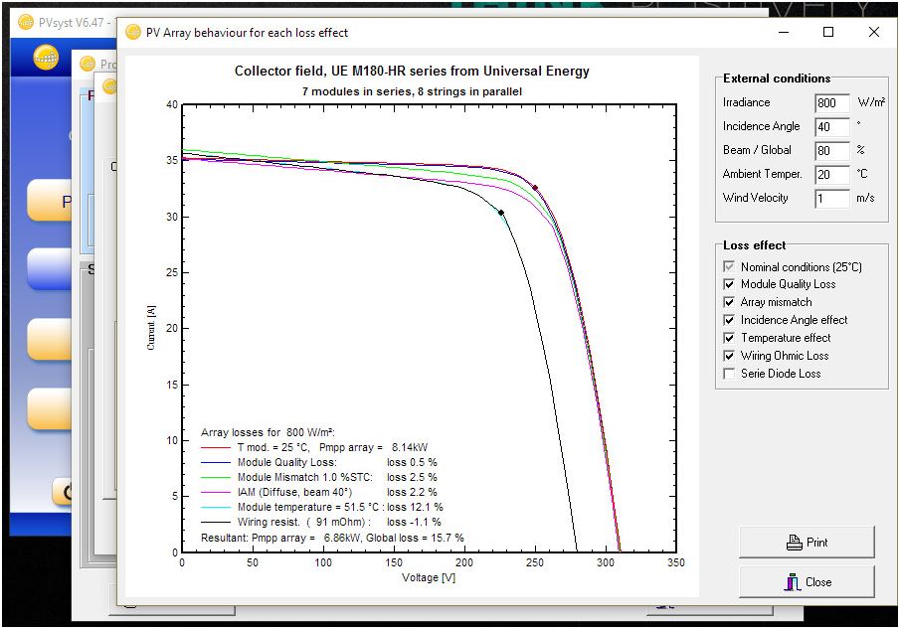
Task: Toggle the Array mismatch checkbox
Action: (x=729, y=302)
